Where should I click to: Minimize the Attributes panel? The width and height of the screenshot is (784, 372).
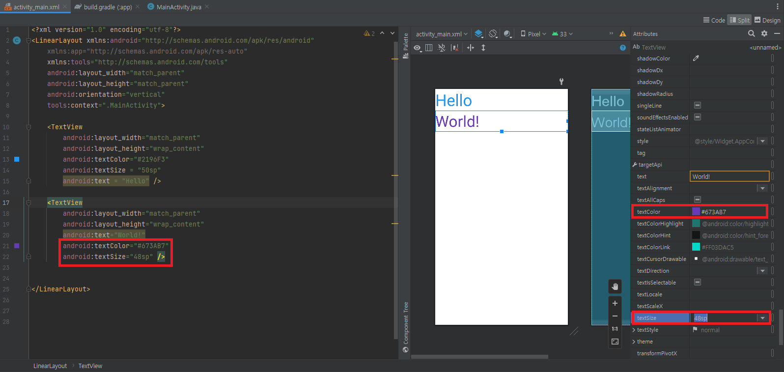[777, 33]
